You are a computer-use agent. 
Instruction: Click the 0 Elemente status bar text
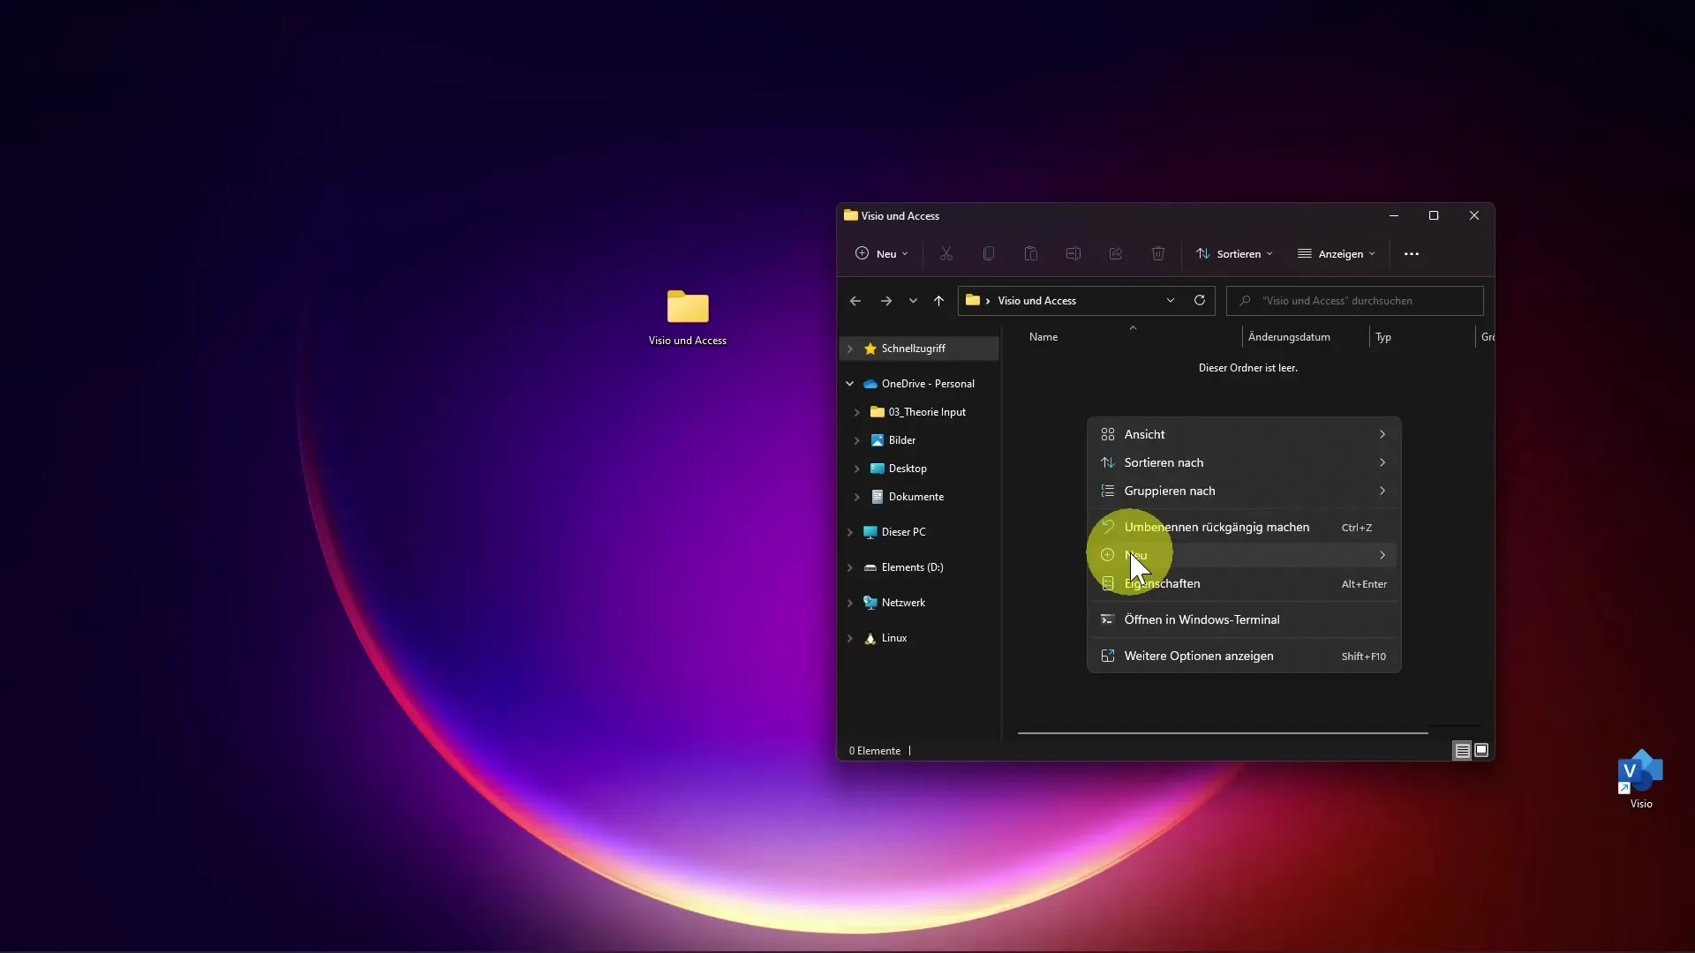coord(874,751)
